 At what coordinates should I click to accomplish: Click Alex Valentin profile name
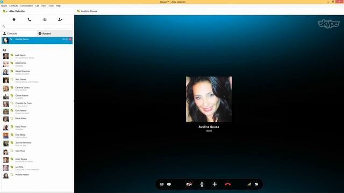(x=17, y=11)
